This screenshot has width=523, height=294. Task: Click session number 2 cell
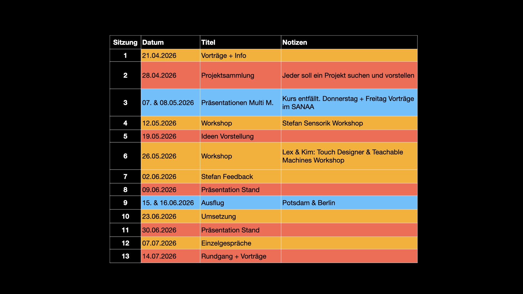tap(125, 75)
